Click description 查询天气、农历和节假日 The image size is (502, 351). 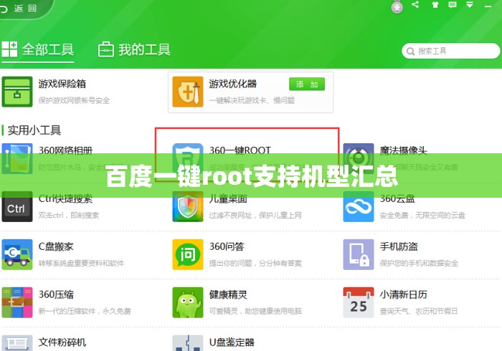(418, 312)
